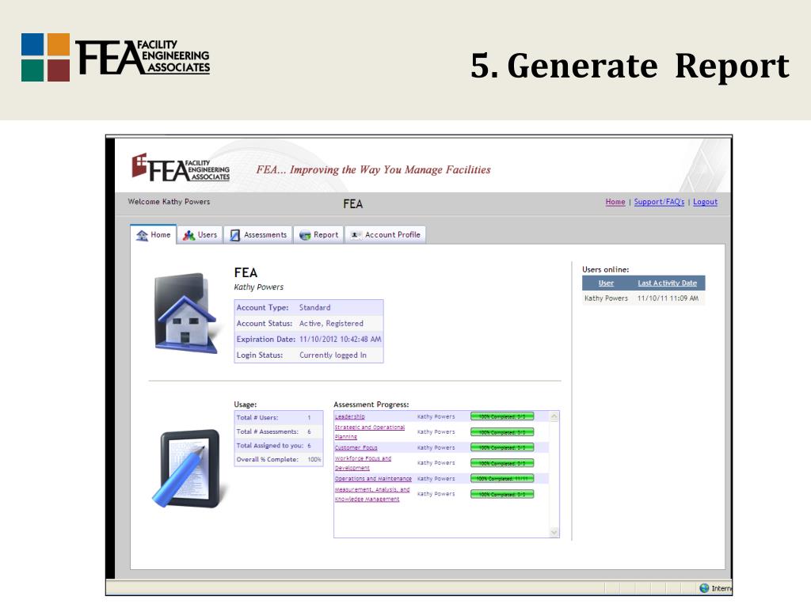811x608 pixels.
Task: Select the Expiration Date value
Action: click(340, 339)
